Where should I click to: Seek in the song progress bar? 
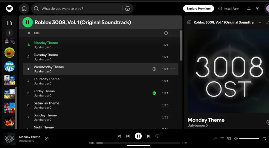[138, 143]
